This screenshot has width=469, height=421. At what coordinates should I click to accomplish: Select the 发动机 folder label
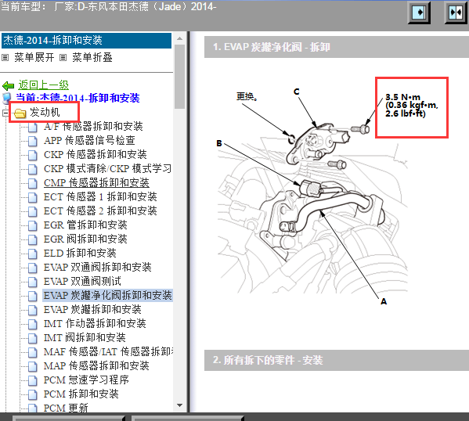coord(45,113)
